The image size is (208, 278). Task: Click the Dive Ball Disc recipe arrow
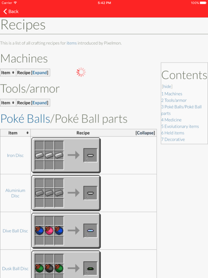point(74,230)
